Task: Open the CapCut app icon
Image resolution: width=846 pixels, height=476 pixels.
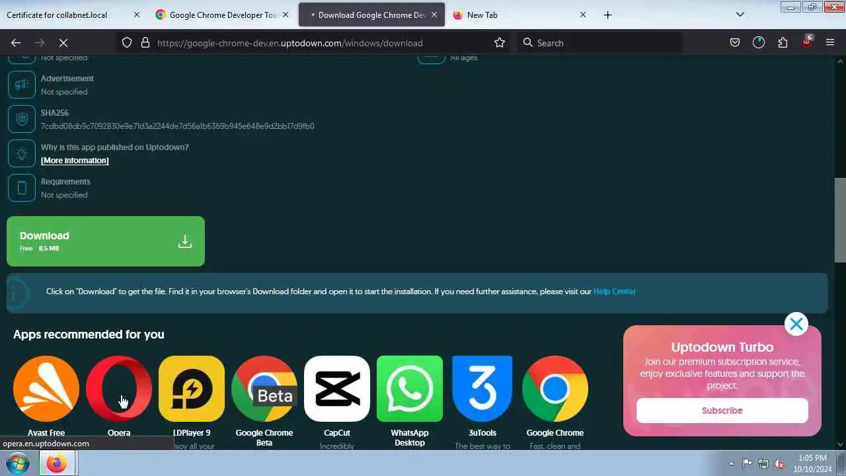Action: [x=337, y=389]
